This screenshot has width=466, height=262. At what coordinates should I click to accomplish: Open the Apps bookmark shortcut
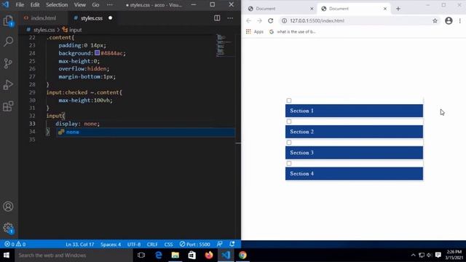point(255,32)
